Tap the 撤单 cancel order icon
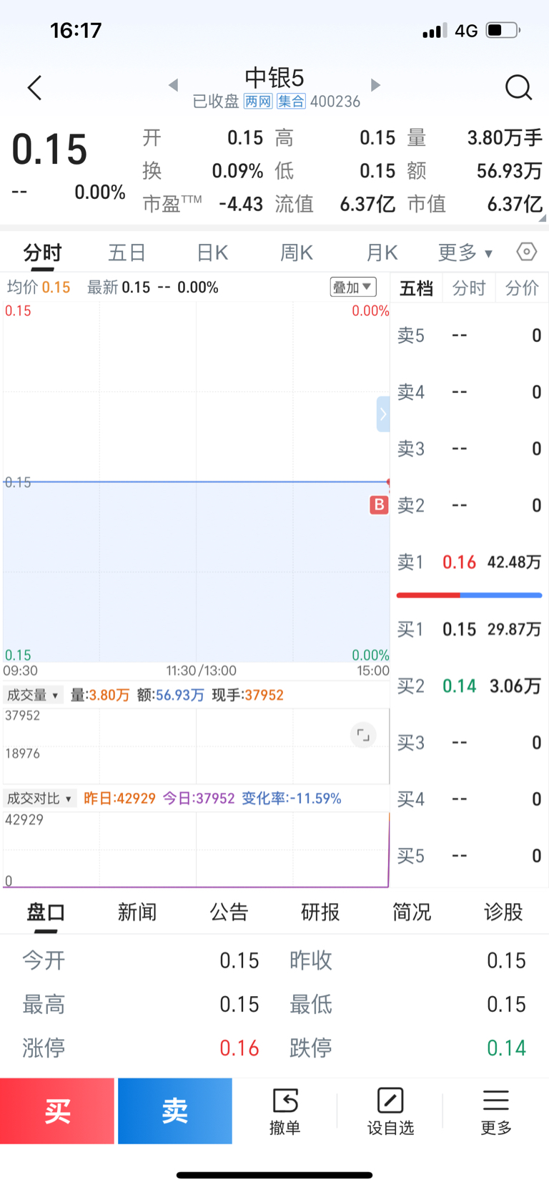This screenshot has height=1190, width=549. pos(285,1110)
